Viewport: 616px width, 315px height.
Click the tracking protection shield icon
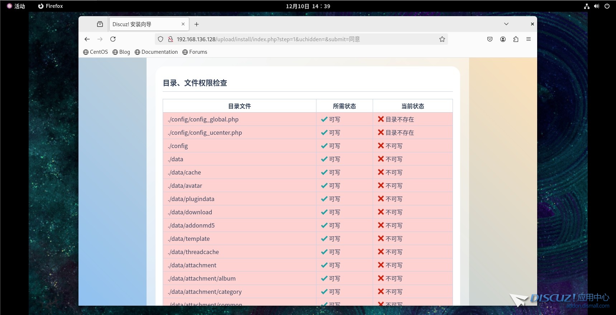click(x=161, y=39)
